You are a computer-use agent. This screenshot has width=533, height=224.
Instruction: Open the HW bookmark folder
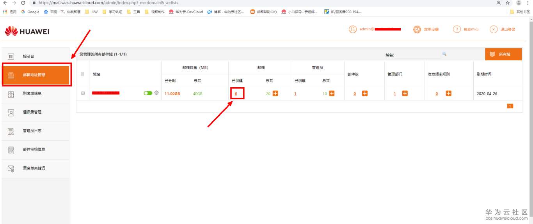click(x=92, y=12)
